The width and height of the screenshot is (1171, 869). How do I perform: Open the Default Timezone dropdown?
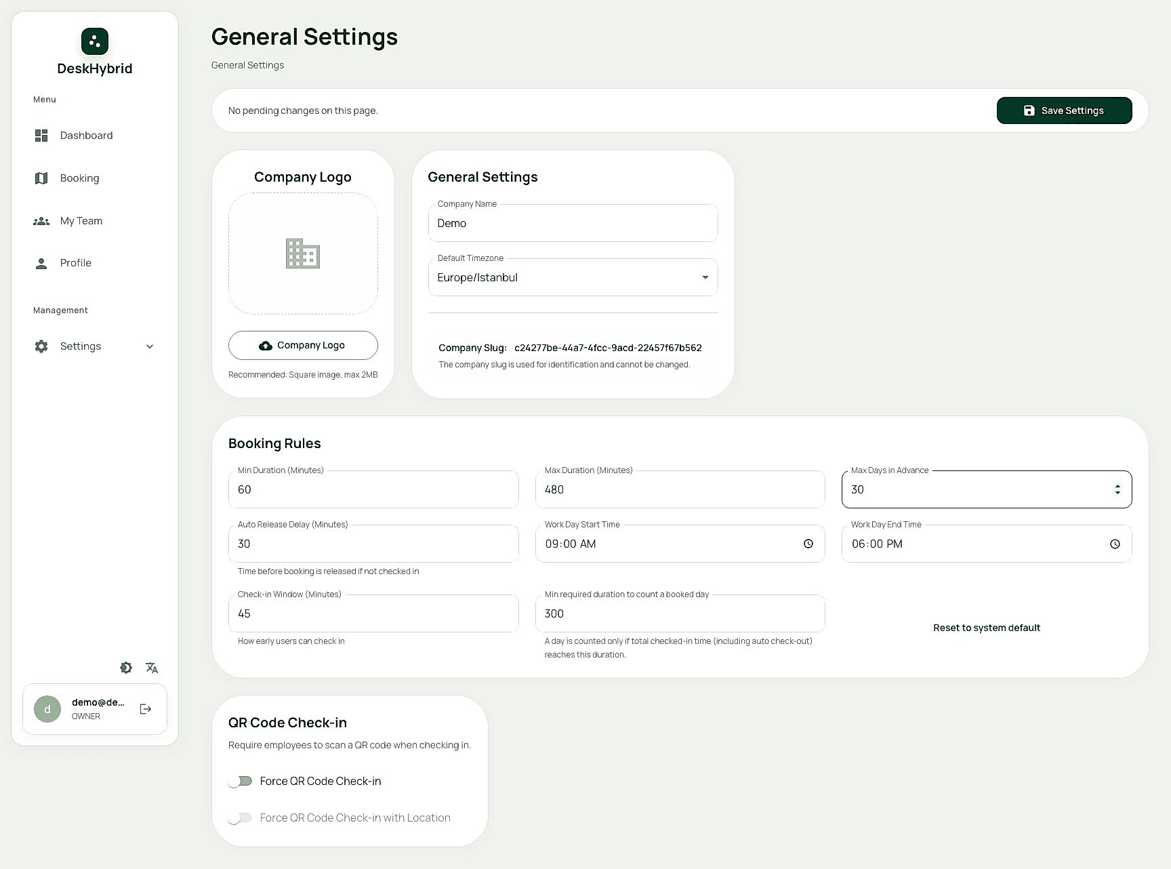pos(705,277)
